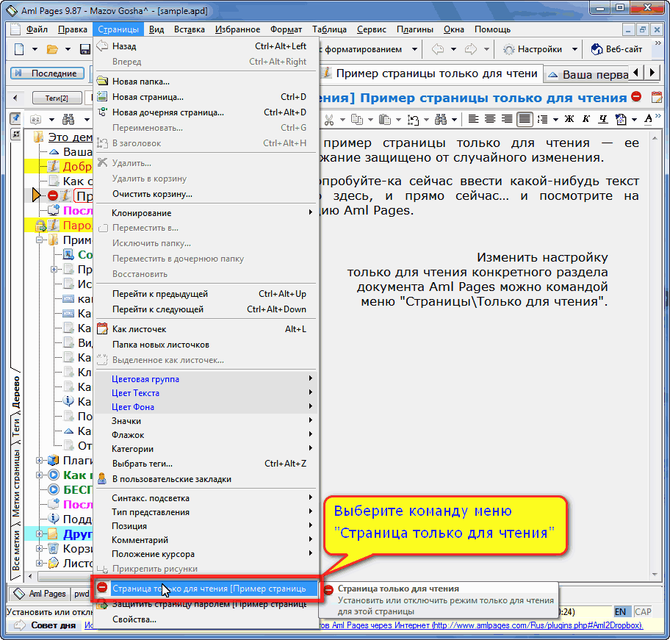Open the Файл menu

tap(37, 29)
